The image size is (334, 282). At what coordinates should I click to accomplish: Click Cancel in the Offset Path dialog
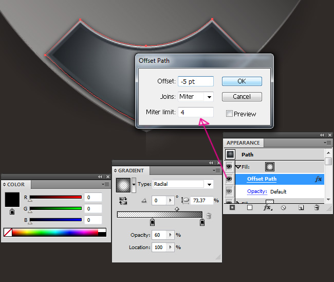242,97
